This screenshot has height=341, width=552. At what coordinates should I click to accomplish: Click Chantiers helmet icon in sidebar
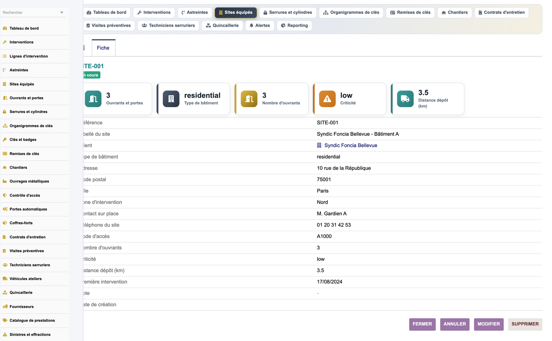5,167
